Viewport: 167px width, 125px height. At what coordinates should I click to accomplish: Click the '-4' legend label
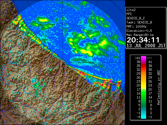click(x=139, y=117)
